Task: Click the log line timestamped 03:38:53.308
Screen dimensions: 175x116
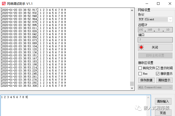Action: coord(33,86)
